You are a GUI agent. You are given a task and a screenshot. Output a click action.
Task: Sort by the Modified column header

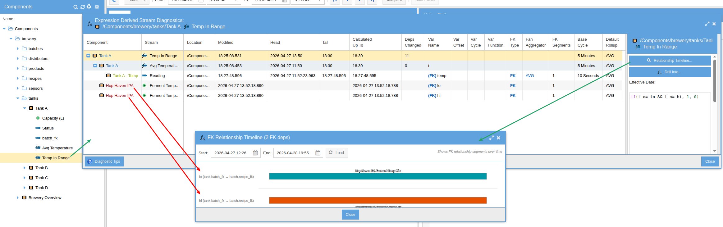click(x=241, y=42)
